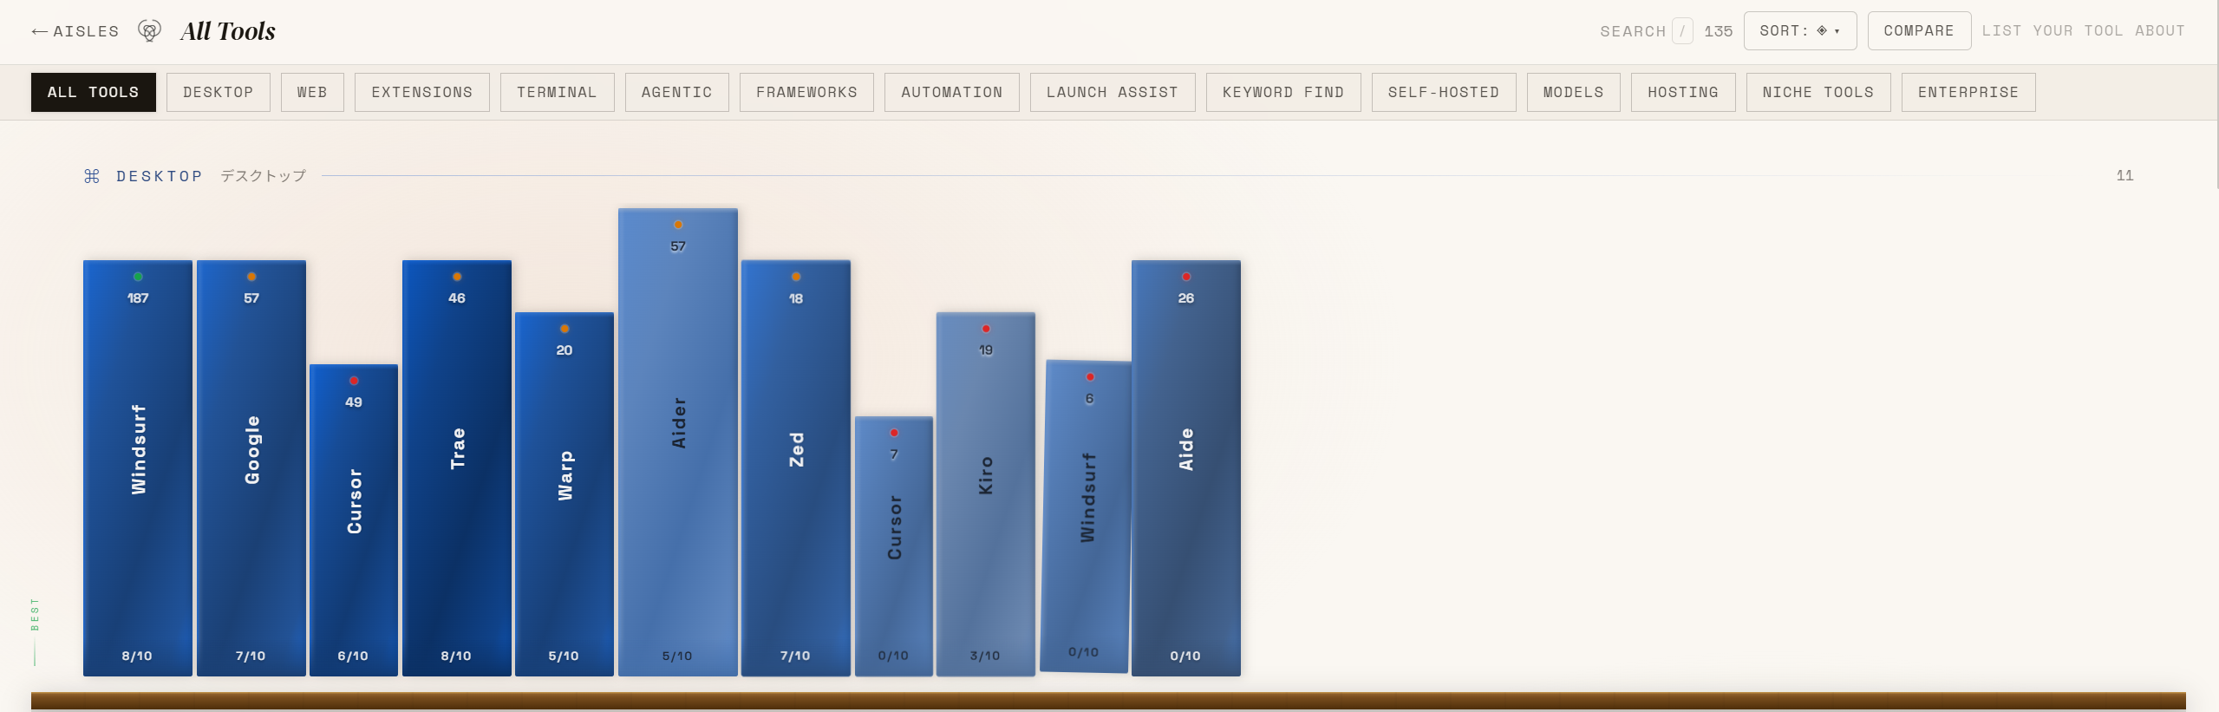Switch to the Keyword Find tab
2219x712 pixels.
tap(1283, 92)
